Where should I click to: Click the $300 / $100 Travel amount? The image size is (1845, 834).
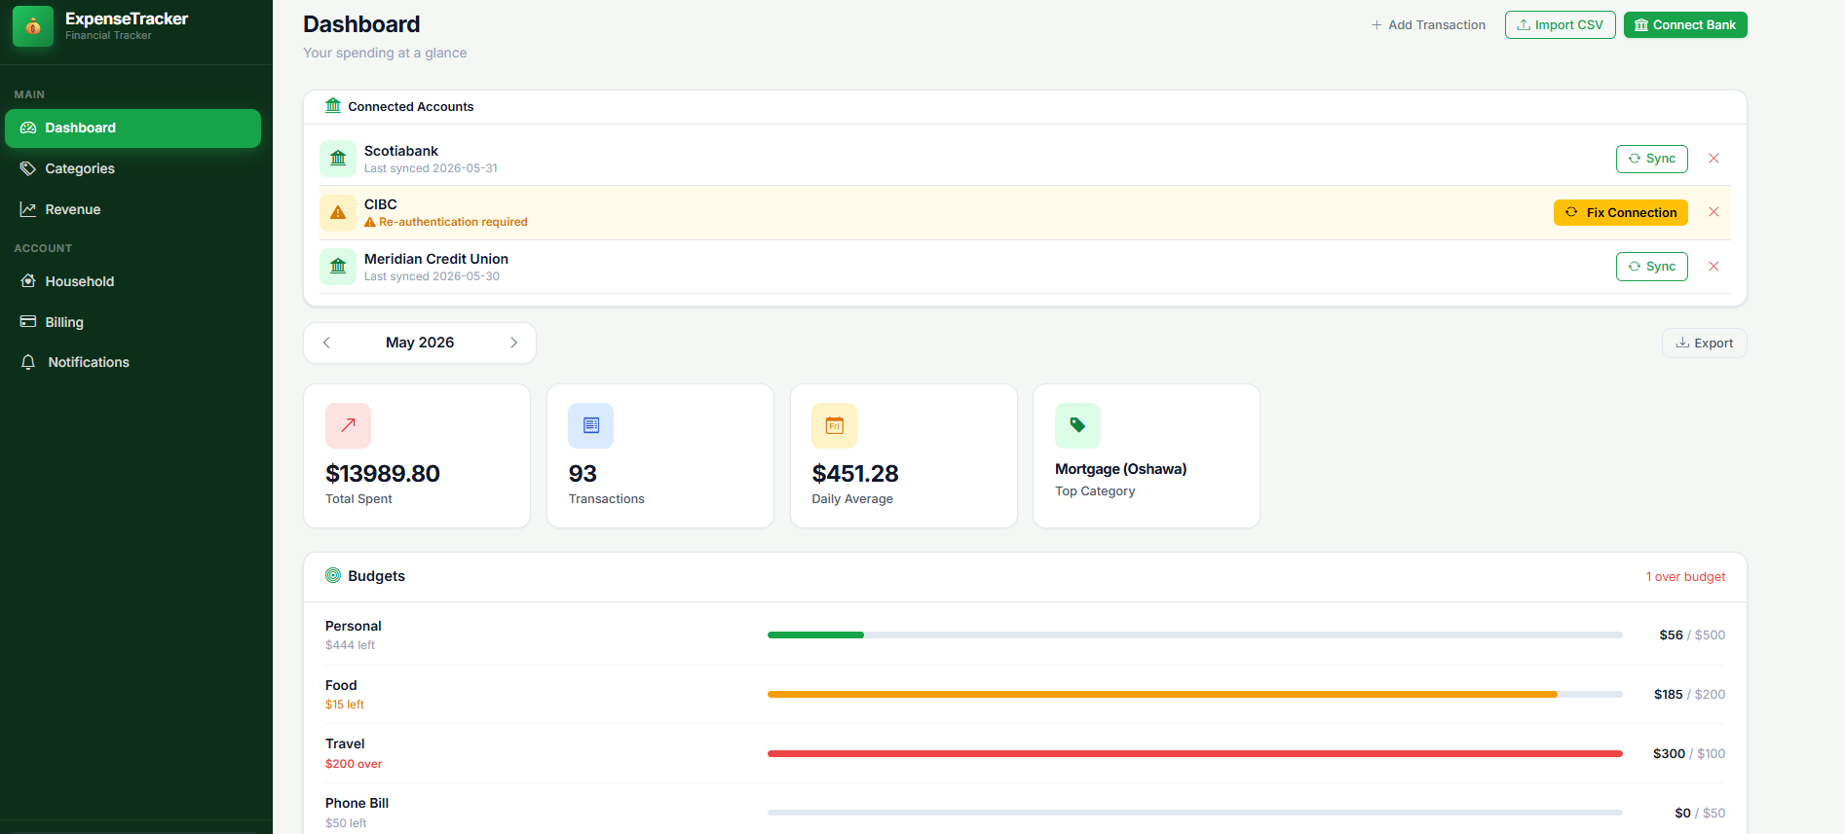(x=1689, y=754)
